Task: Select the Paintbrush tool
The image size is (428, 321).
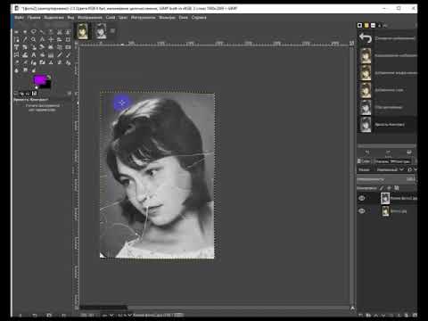Action: click(68, 55)
